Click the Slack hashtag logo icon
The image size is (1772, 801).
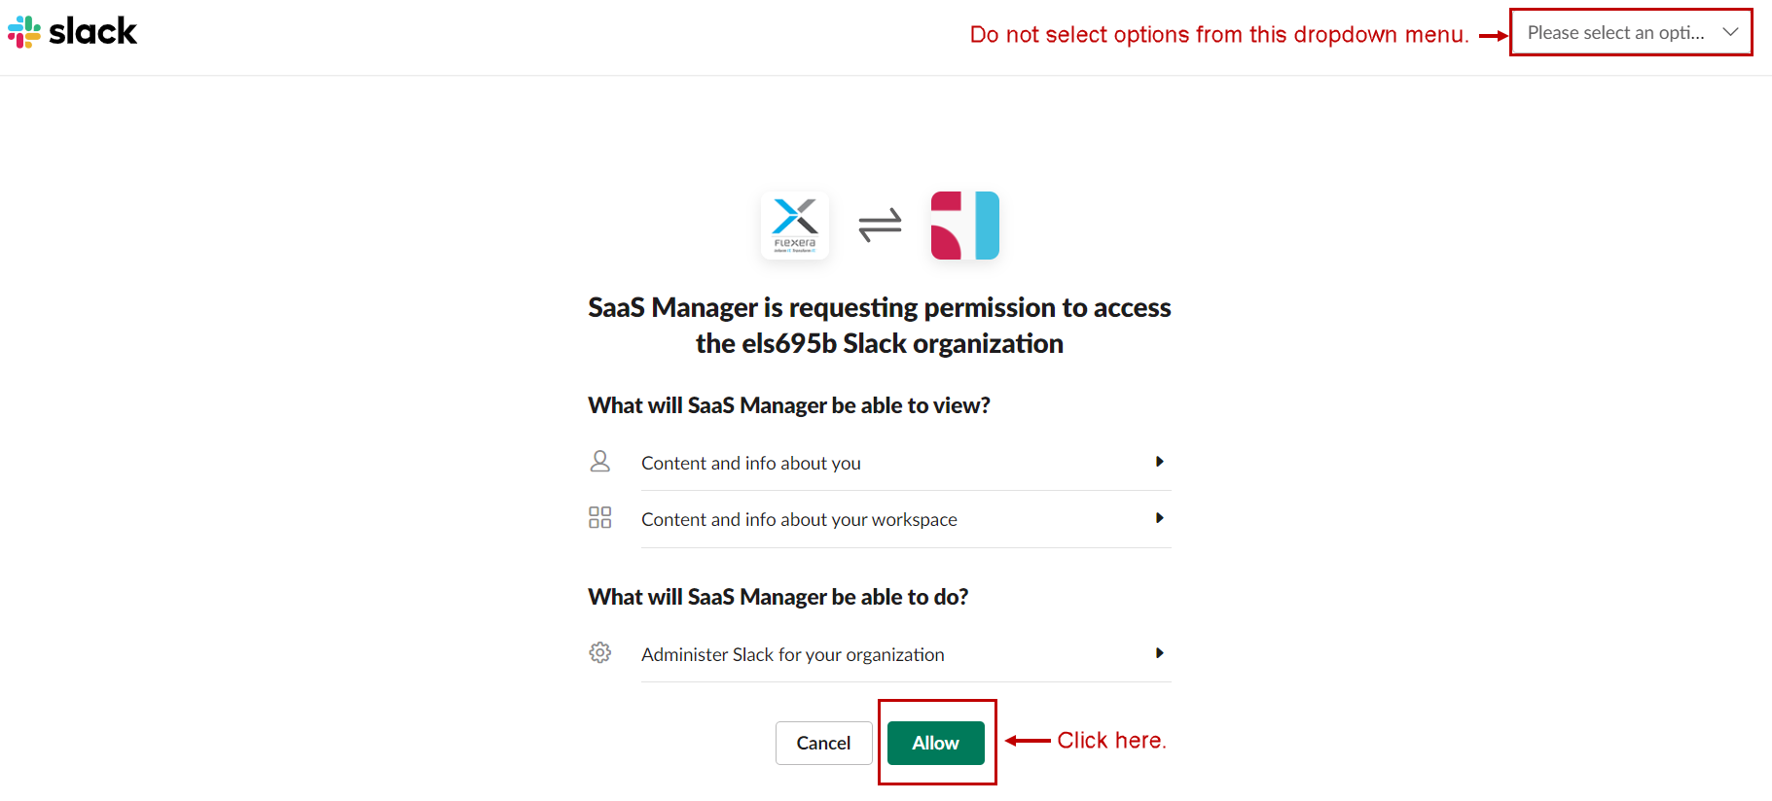(24, 32)
